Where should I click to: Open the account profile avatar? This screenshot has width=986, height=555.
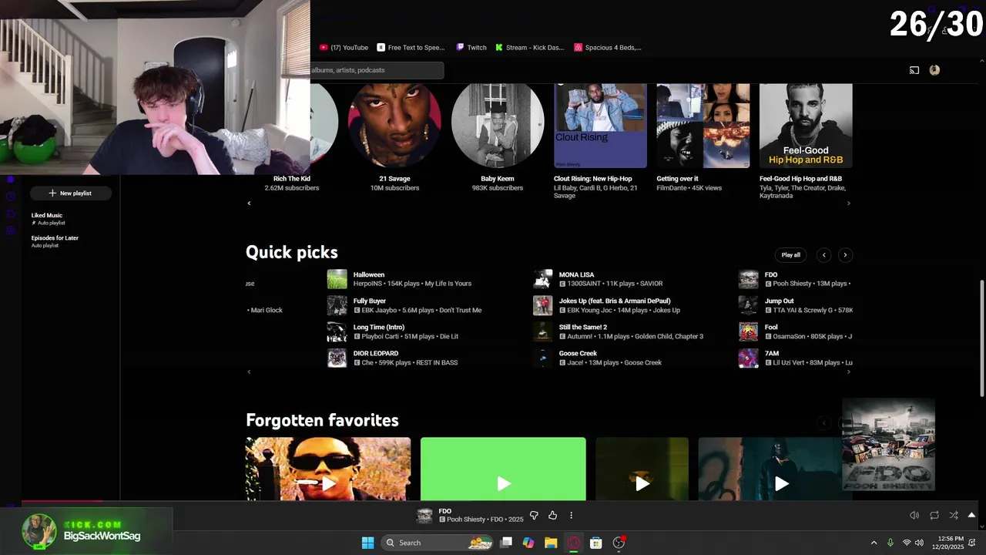(934, 70)
